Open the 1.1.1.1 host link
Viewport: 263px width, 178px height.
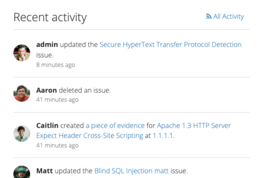pyautogui.click(x=163, y=136)
